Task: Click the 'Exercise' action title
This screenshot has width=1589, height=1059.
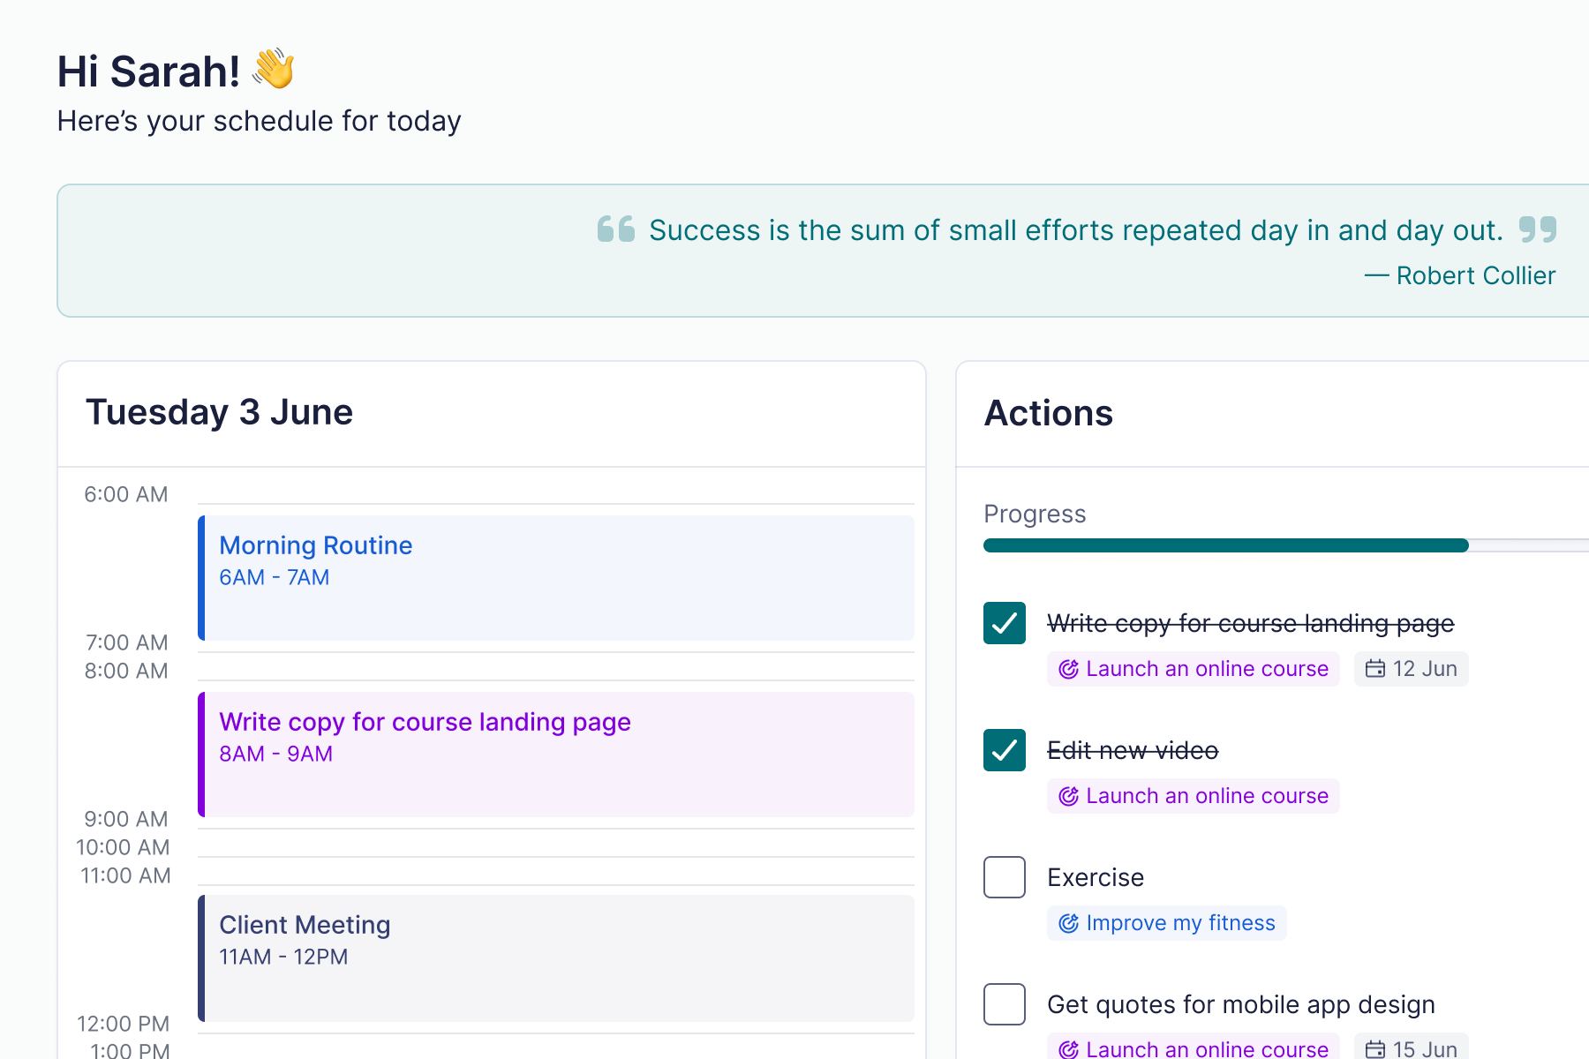Action: tap(1096, 877)
